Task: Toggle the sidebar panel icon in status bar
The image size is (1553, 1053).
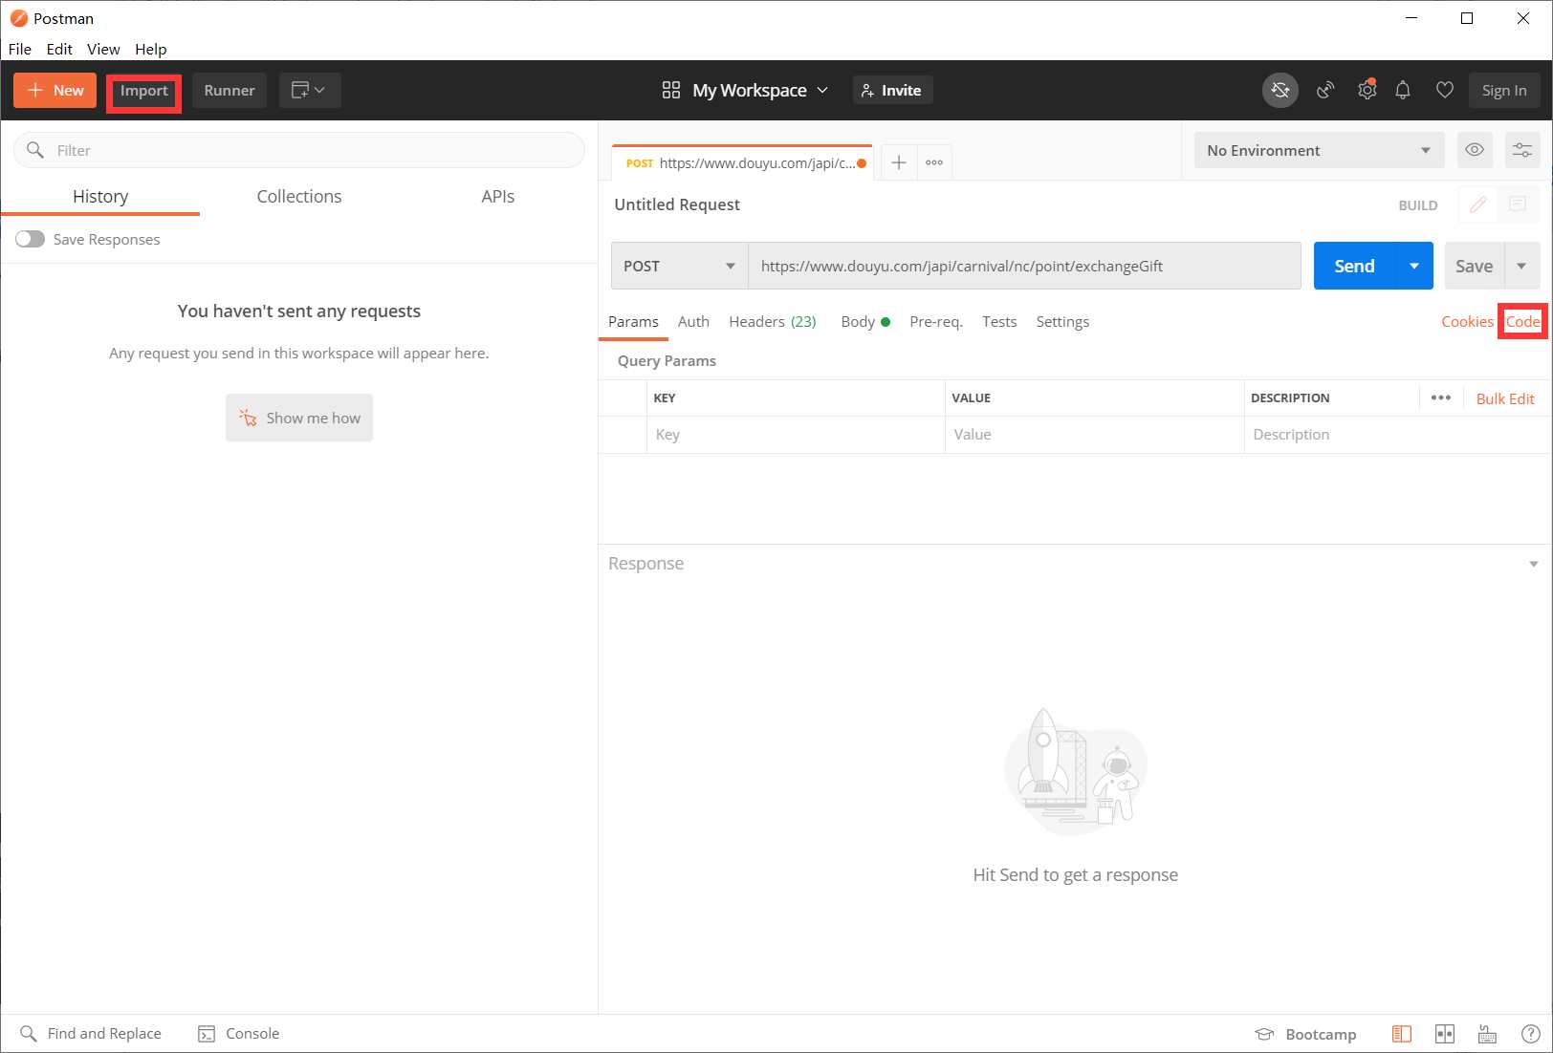Action: [1401, 1034]
